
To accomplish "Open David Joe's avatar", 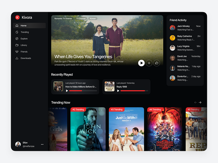I will [x=172, y=58].
